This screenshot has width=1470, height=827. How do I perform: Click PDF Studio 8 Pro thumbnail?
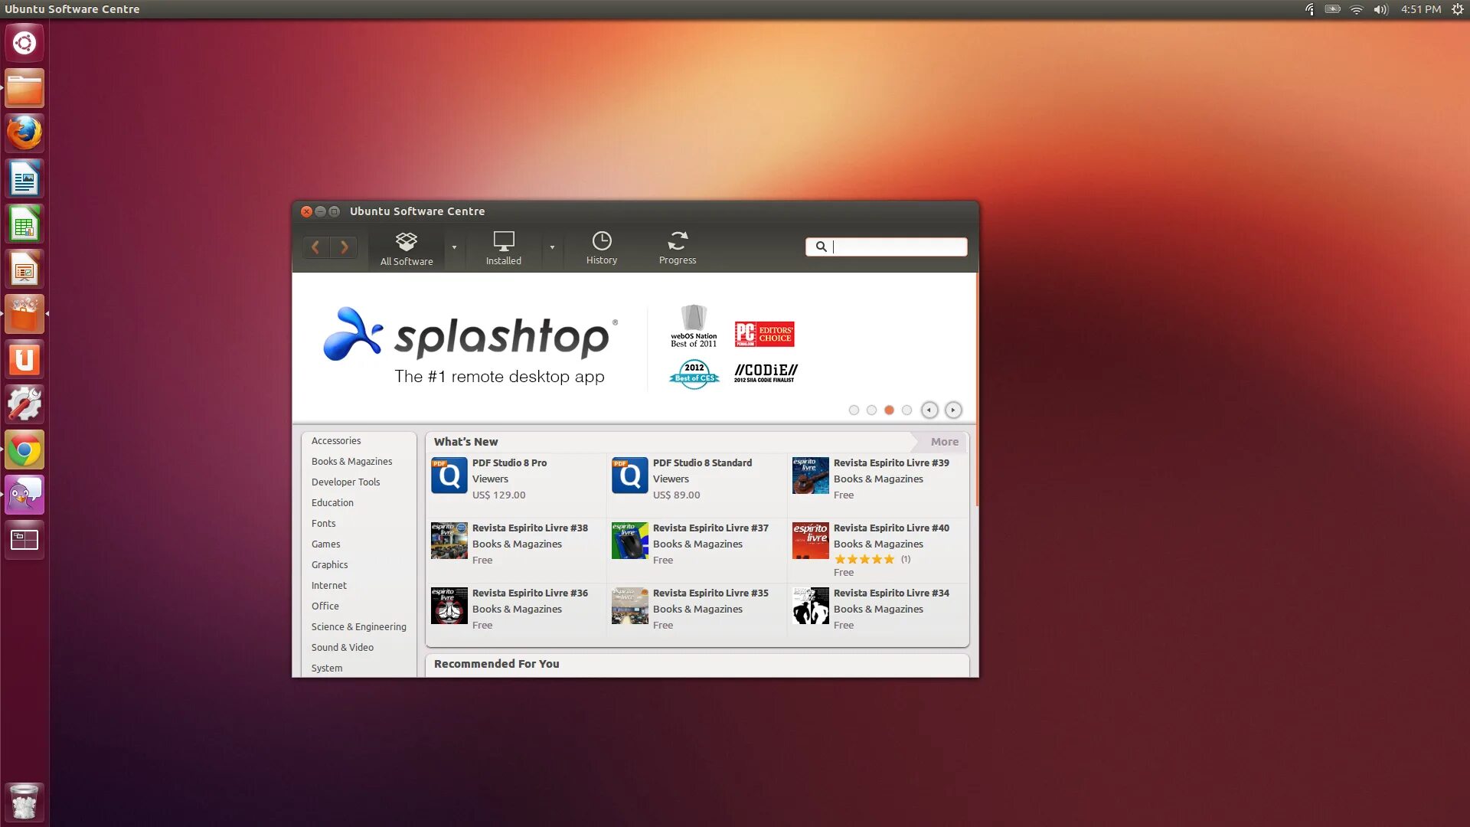449,475
